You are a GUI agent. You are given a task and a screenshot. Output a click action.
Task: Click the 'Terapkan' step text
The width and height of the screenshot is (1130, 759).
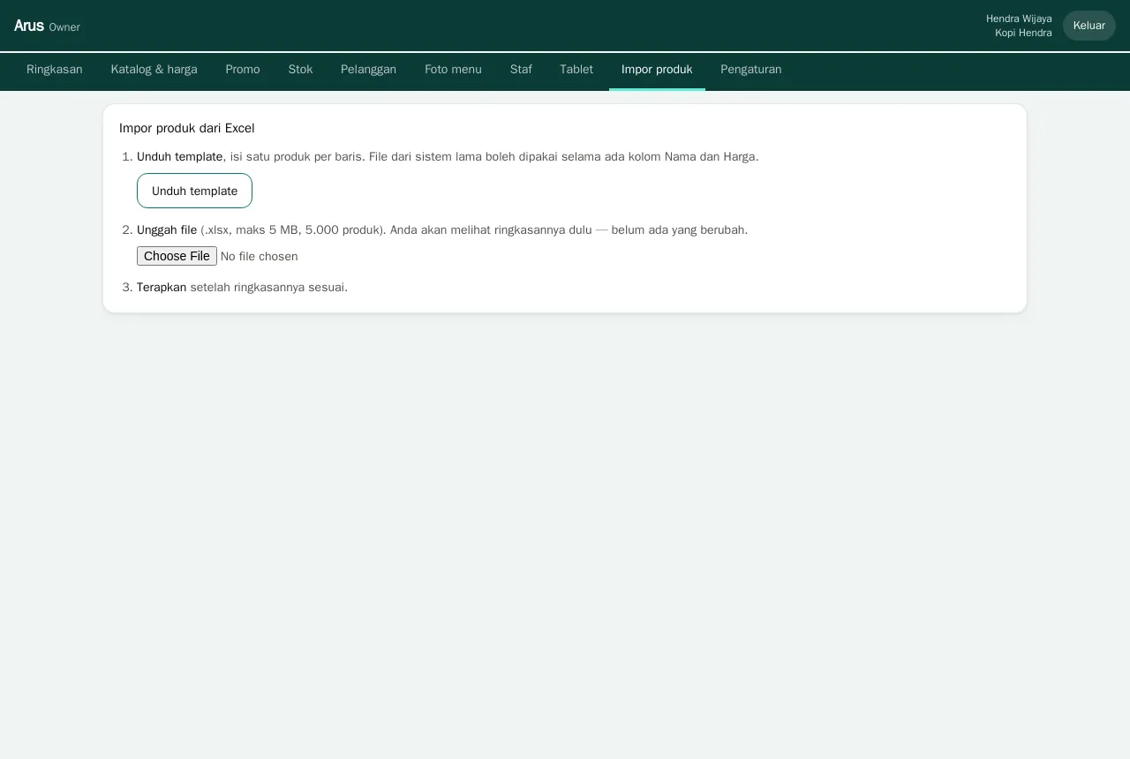click(x=162, y=287)
